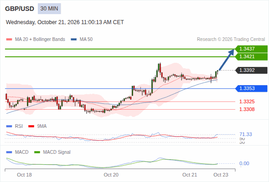
Task: Click the 71.33 RSI value
Action: pos(246,134)
